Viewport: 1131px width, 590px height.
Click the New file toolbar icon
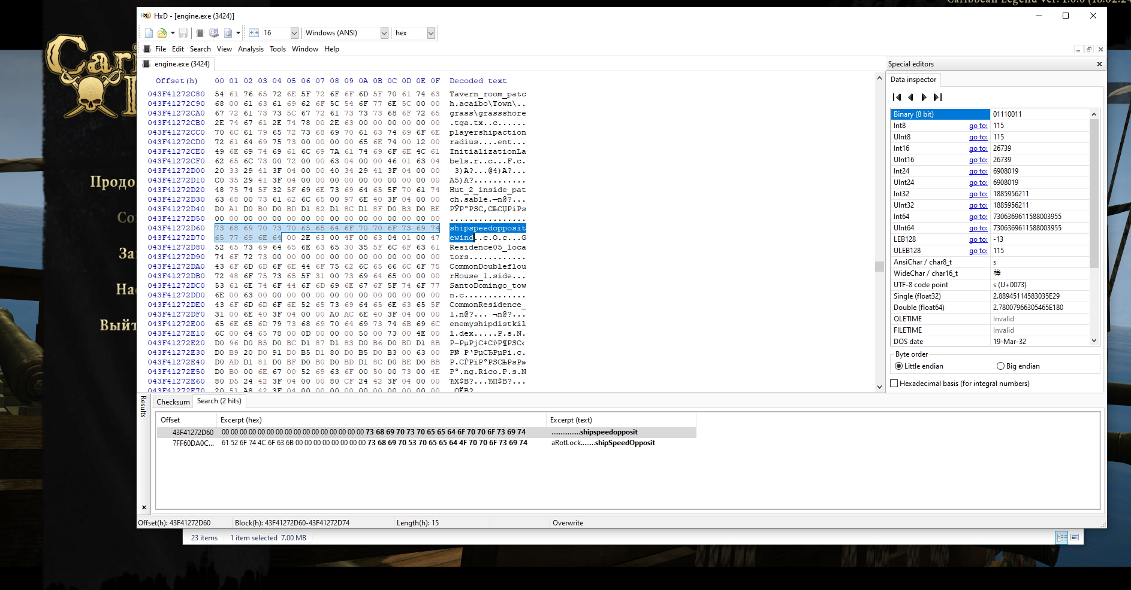tap(149, 33)
